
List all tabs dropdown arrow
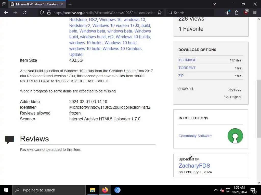(x=214, y=4)
